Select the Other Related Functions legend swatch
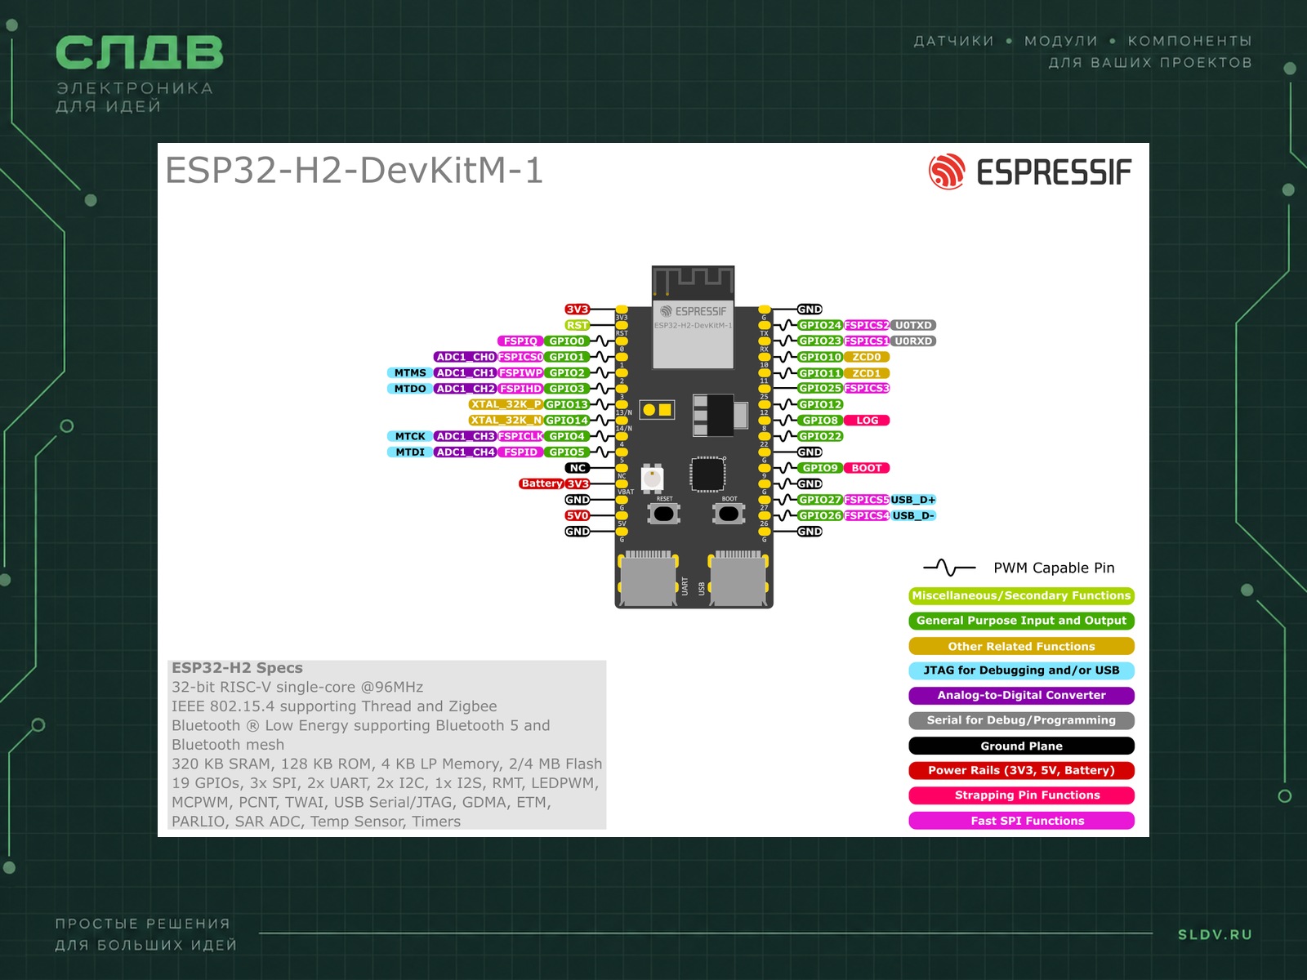 (x=1021, y=646)
